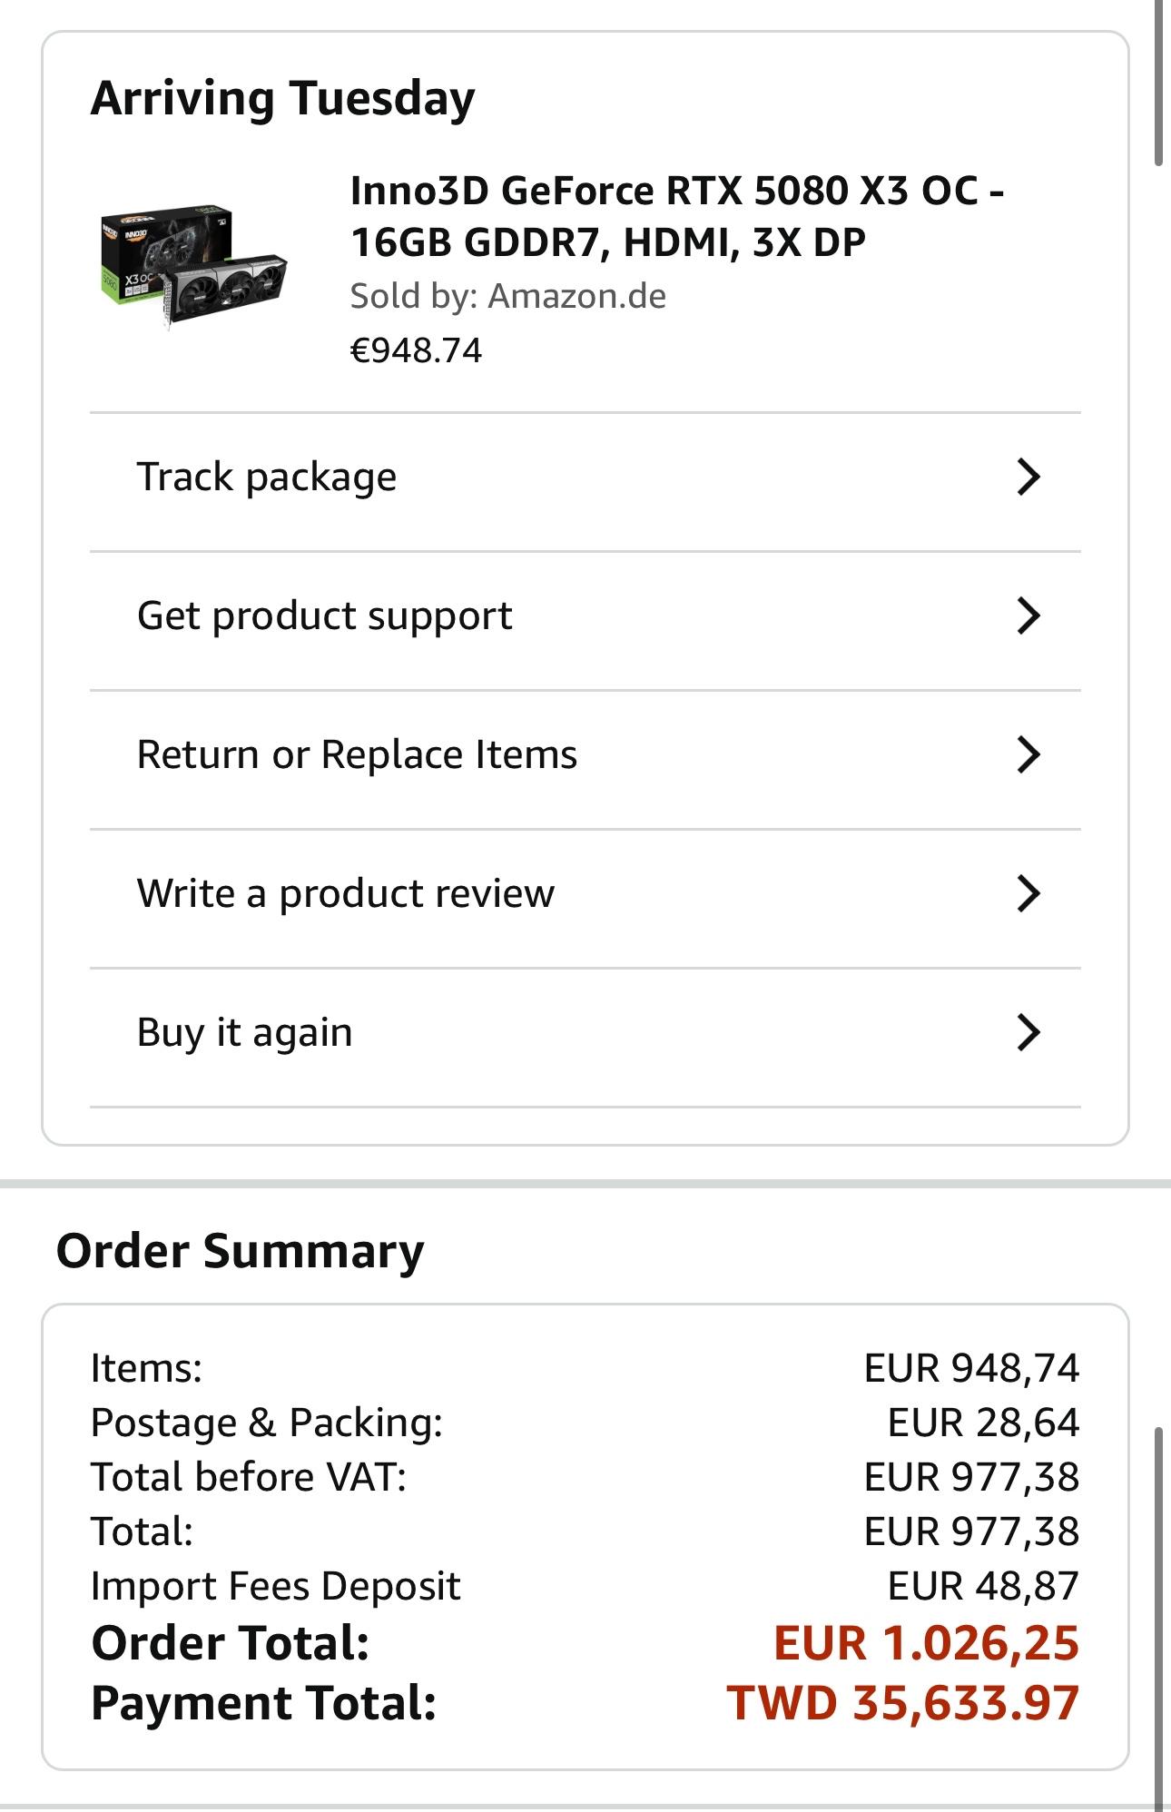This screenshot has height=1812, width=1171.
Task: Click the EUR 1.026,25 order total amount
Action: pyautogui.click(x=926, y=1643)
